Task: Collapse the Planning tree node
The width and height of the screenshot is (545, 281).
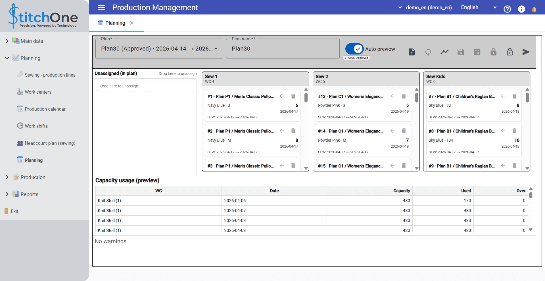Action: pyautogui.click(x=7, y=58)
